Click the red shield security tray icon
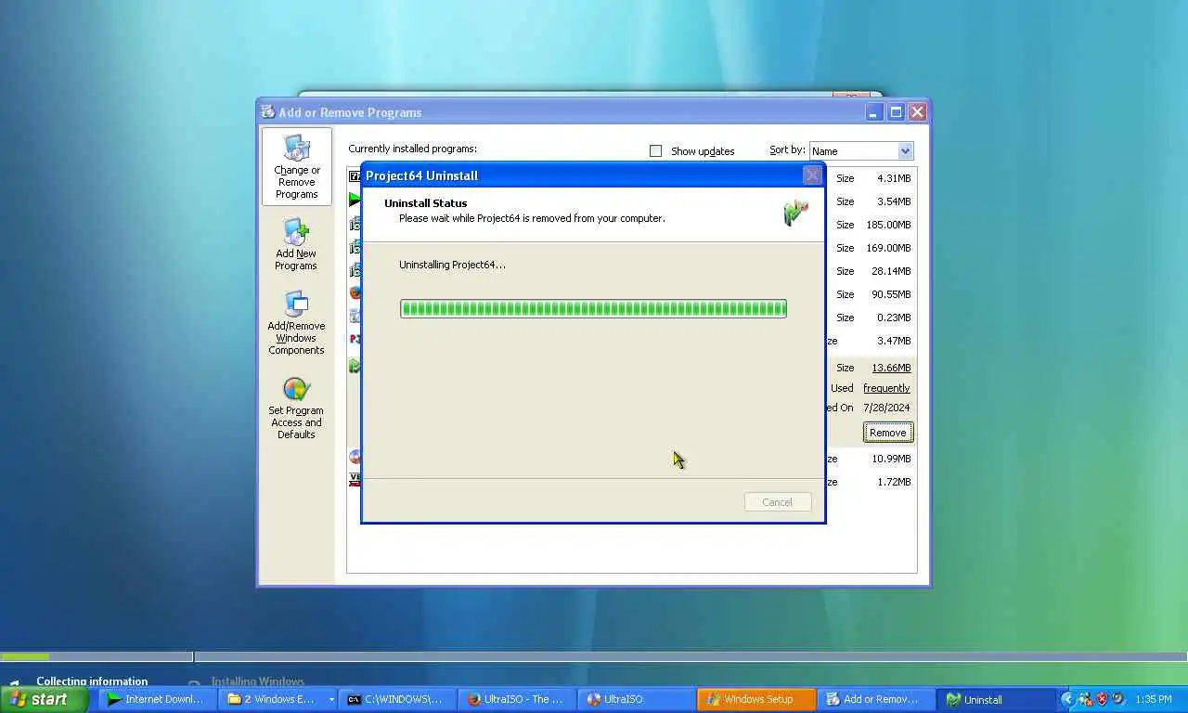Screen dimensions: 1188x713 pos(1102,699)
